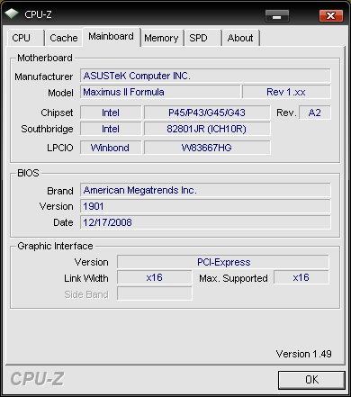Click the BIOS date 12/17/2008 field
The image size is (351, 397).
pyautogui.click(x=205, y=222)
